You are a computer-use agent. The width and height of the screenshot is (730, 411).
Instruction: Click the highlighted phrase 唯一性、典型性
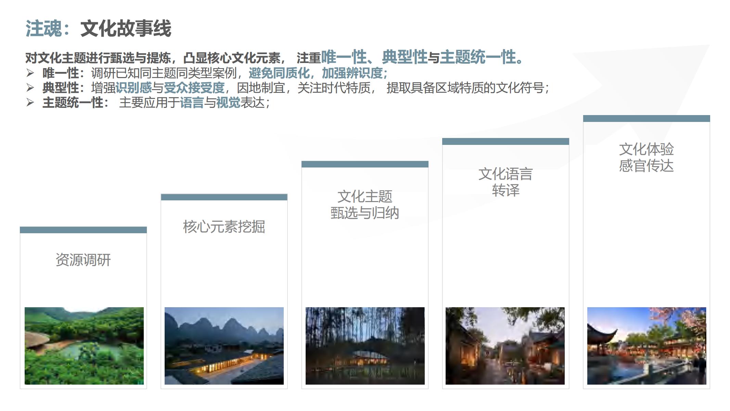[x=374, y=57]
